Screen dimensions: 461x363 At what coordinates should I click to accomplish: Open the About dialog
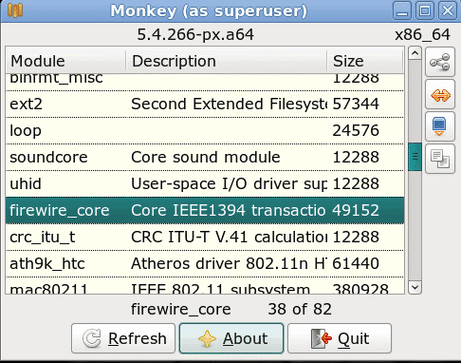click(x=231, y=338)
